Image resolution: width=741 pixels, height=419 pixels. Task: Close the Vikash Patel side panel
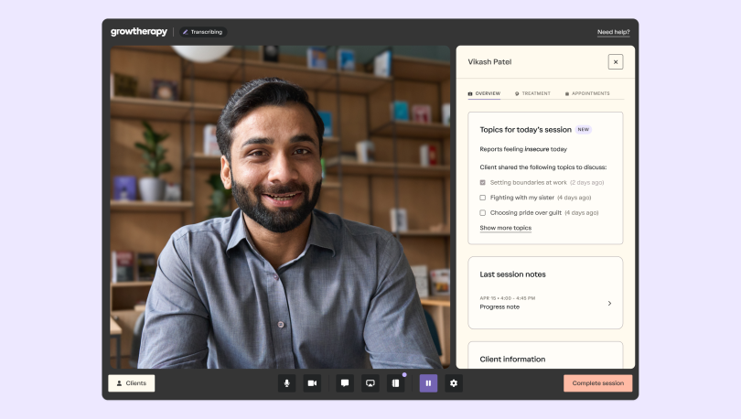(616, 62)
